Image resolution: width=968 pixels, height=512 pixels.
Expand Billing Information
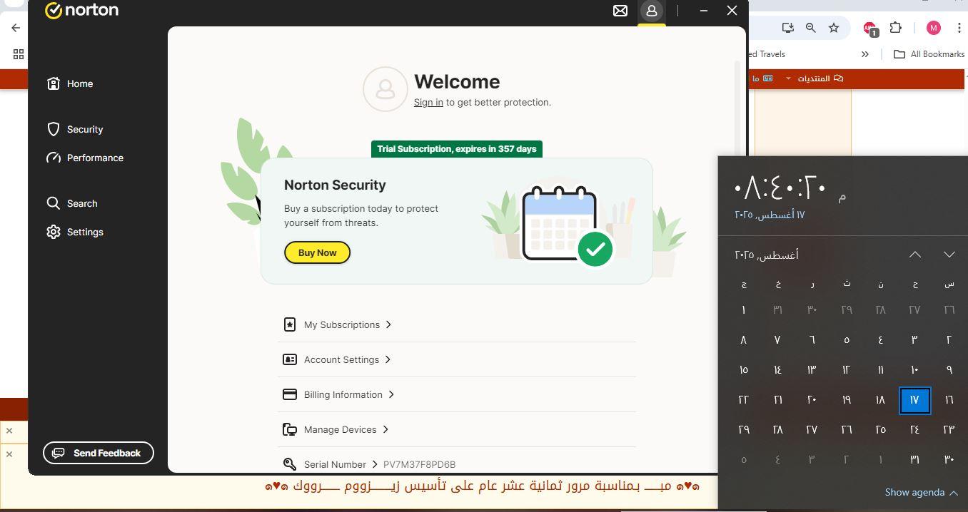click(343, 394)
